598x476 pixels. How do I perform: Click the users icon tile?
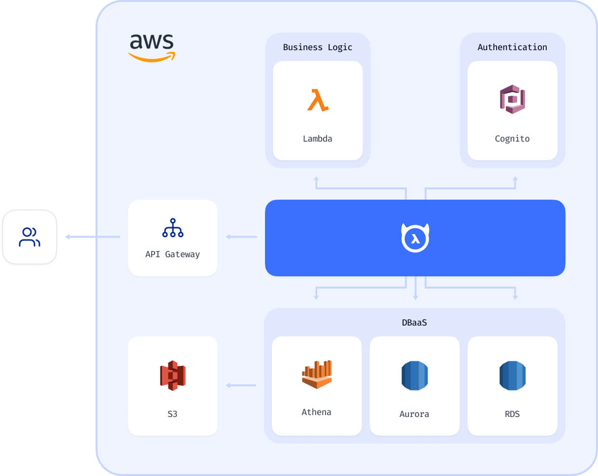(x=30, y=237)
